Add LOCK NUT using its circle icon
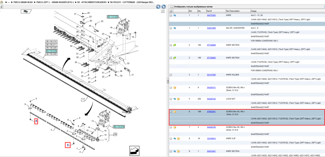The height and width of the screenshot is (157, 325). pyautogui.click(x=171, y=99)
